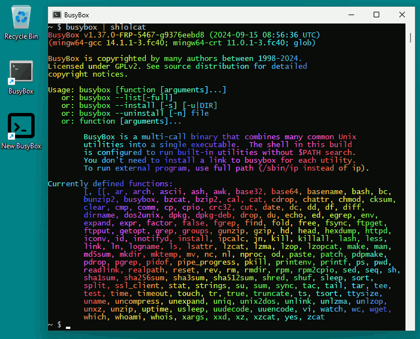Click the bottom shell prompt cursor line

68,325
